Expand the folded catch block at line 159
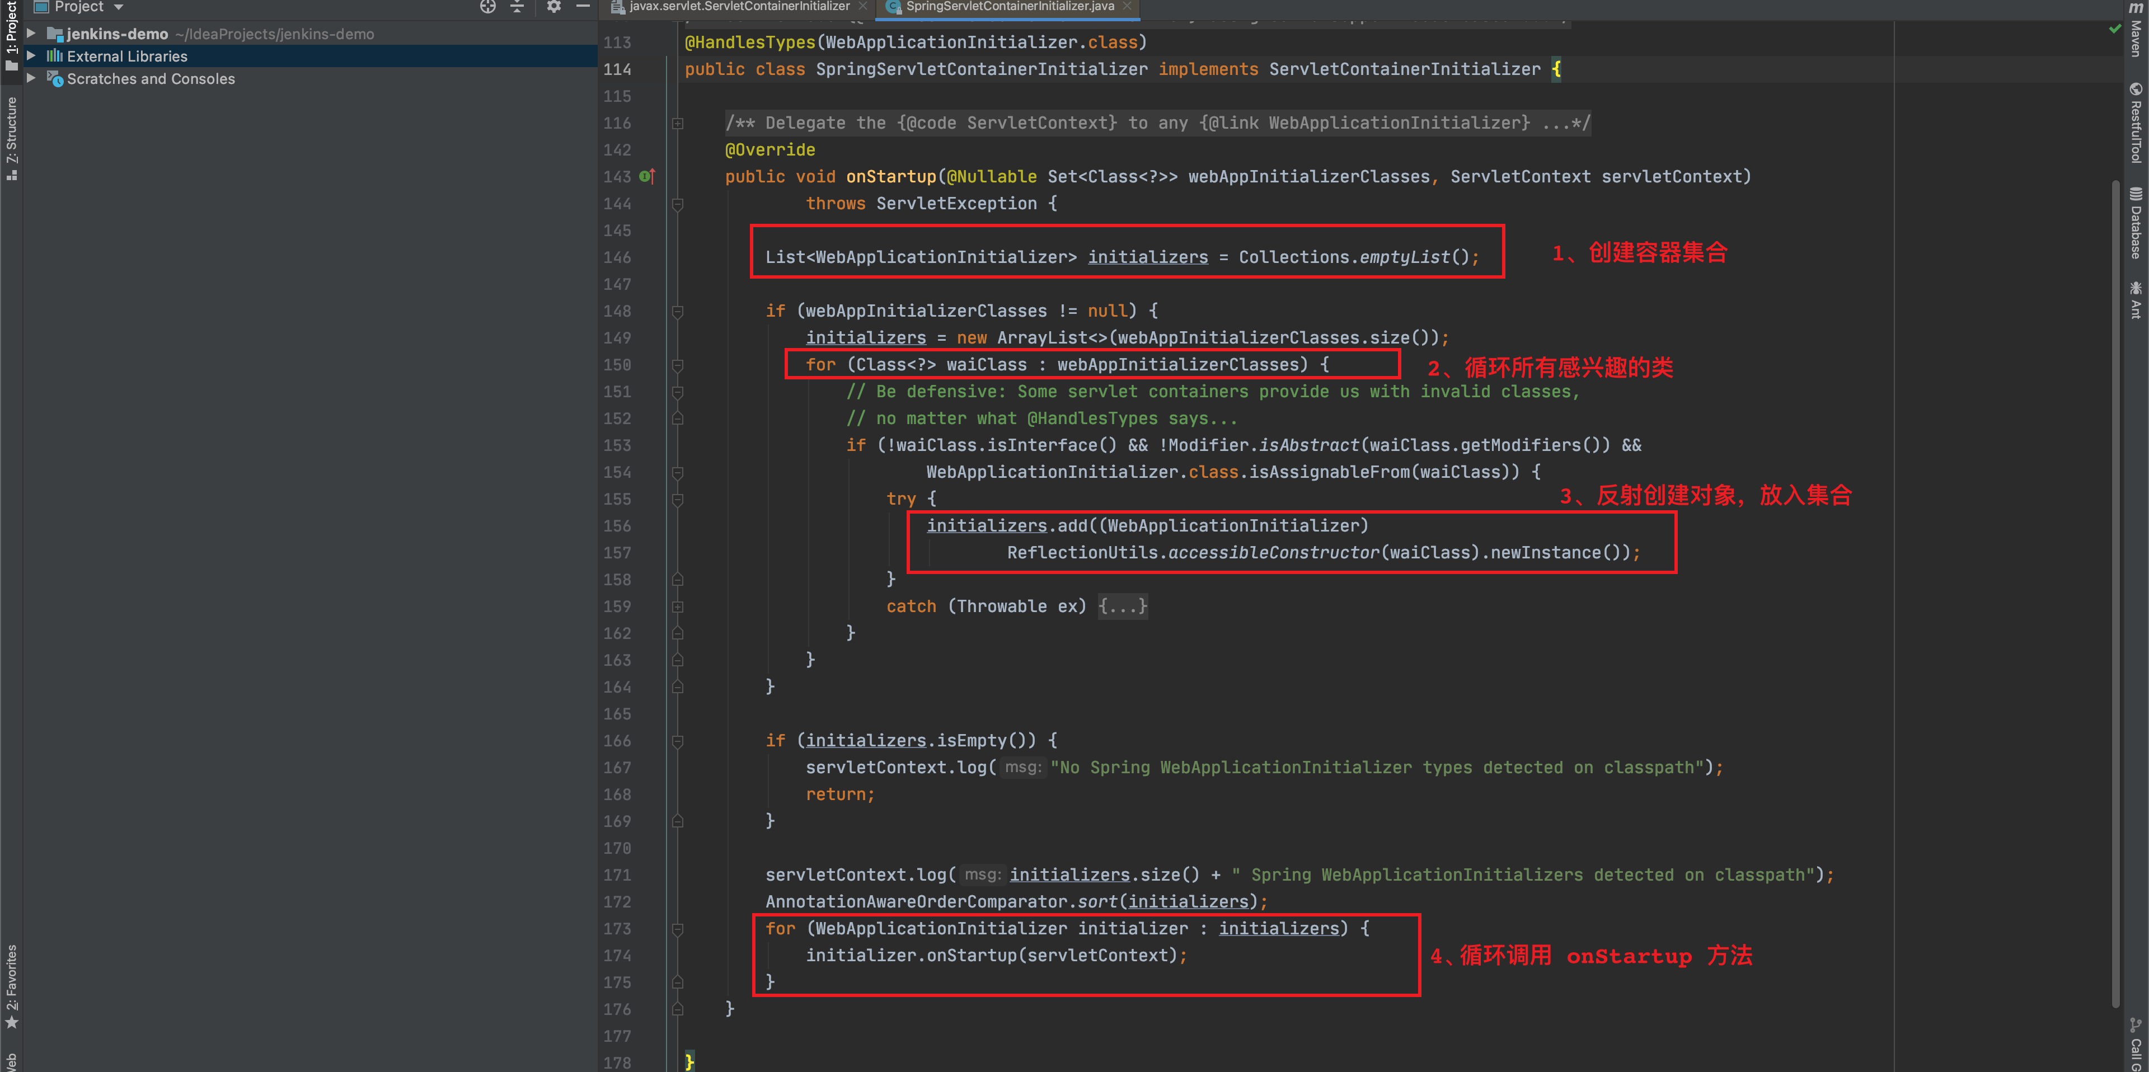Screen dimensions: 2149x1072 click(677, 606)
